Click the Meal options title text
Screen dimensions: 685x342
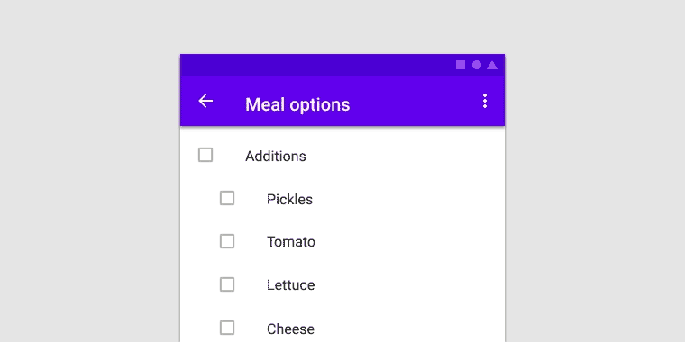pyautogui.click(x=297, y=104)
